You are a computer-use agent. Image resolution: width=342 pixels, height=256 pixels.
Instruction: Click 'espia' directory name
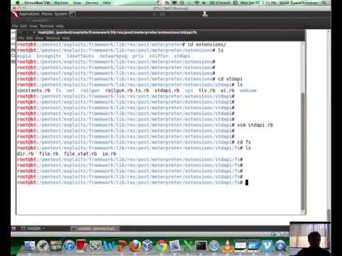point(24,56)
